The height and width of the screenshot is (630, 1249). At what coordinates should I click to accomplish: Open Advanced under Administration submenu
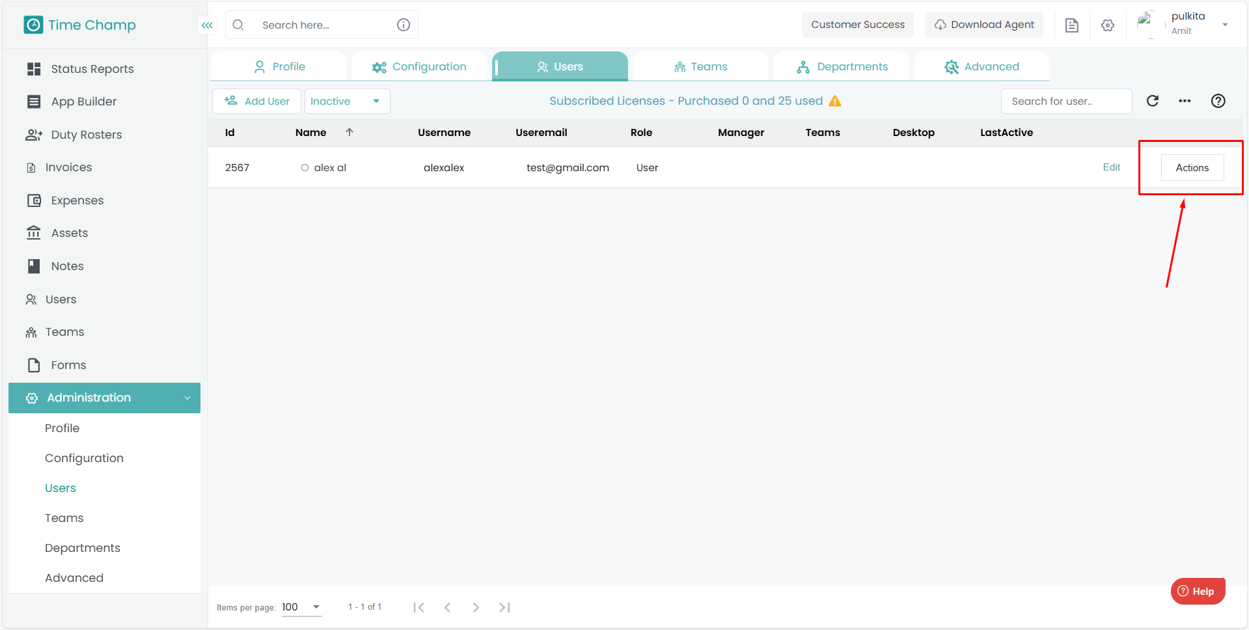click(x=74, y=578)
